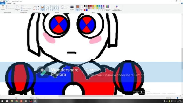183x103 pixels.
Task: Open the shape Outline dropdown
Action: [64, 6]
